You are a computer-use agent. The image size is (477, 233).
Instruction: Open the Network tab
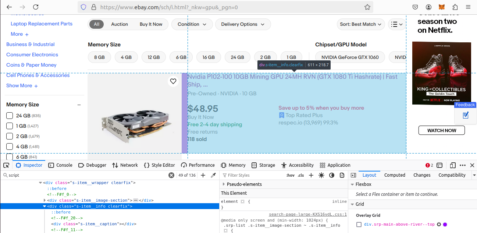[x=125, y=165]
